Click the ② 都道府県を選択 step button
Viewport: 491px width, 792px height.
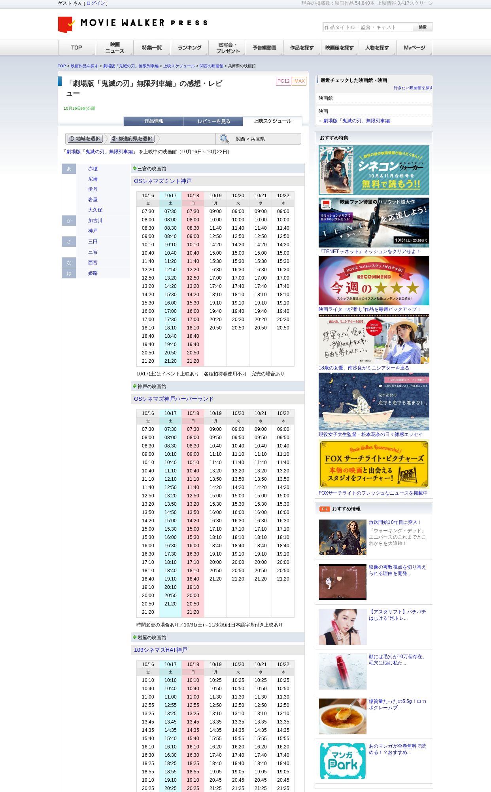tap(132, 139)
